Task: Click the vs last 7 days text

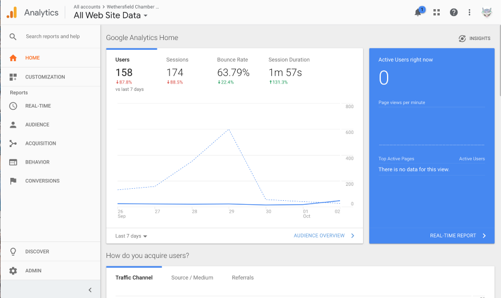Action: [x=129, y=89]
